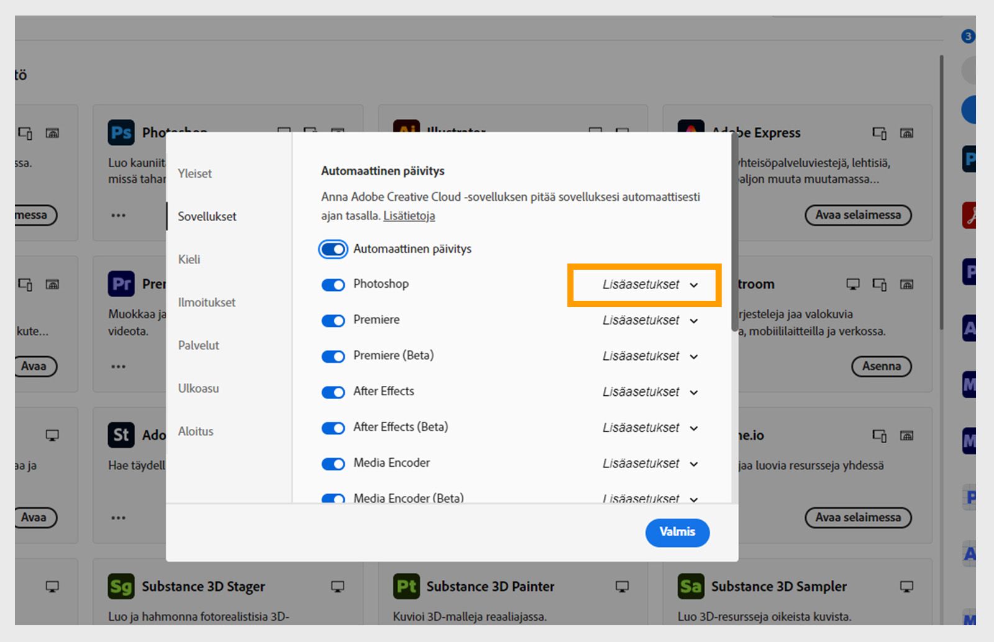This screenshot has height=642, width=994.
Task: Click the notification badge showing 3
Action: pyautogui.click(x=968, y=36)
